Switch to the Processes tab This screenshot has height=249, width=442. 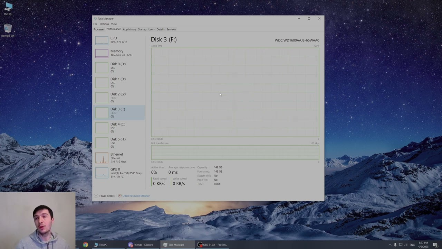tap(99, 29)
